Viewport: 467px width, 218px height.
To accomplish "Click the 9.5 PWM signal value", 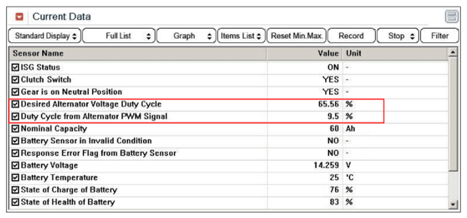I will click(333, 117).
